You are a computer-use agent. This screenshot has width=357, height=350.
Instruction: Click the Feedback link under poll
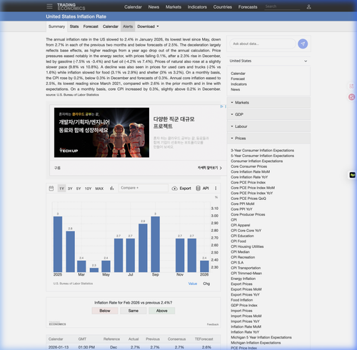(x=213, y=324)
